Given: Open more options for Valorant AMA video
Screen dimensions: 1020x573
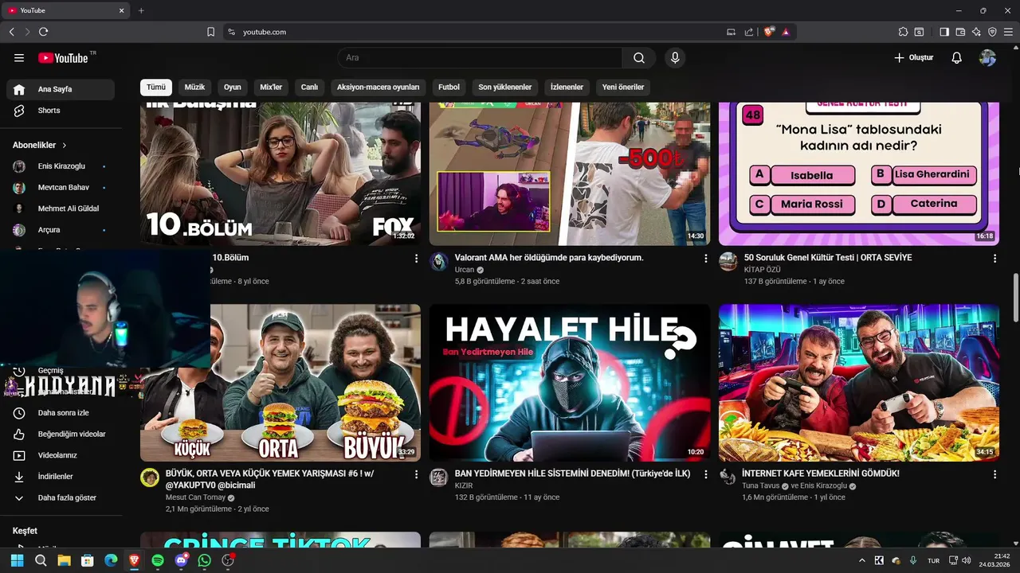Looking at the screenshot, I should [x=705, y=259].
